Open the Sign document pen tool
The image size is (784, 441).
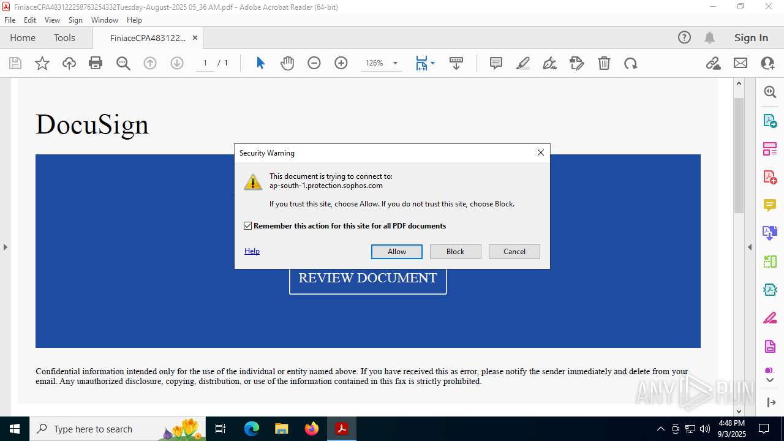pyautogui.click(x=550, y=63)
